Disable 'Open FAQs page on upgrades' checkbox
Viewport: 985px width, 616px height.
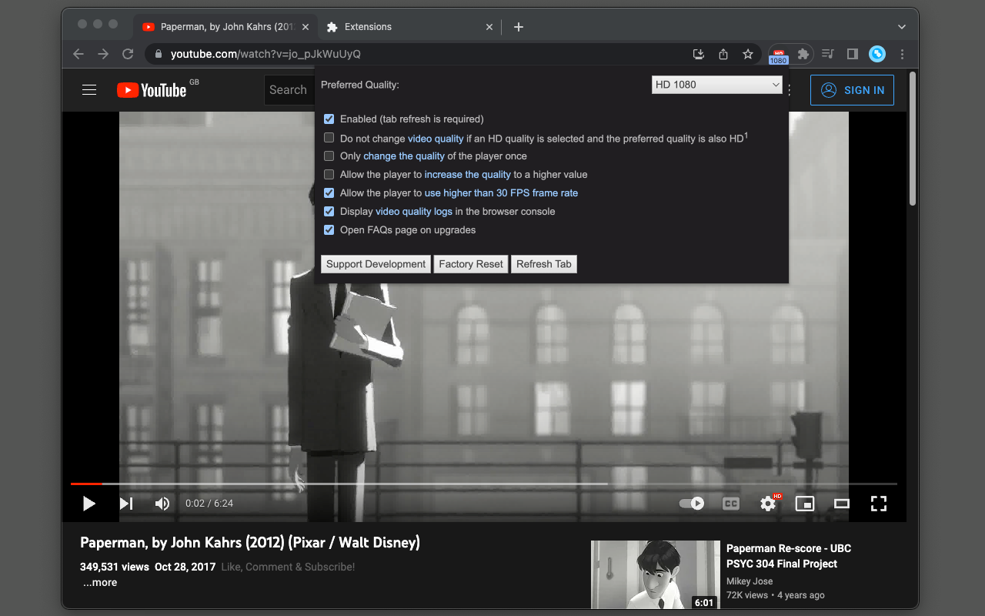329,230
